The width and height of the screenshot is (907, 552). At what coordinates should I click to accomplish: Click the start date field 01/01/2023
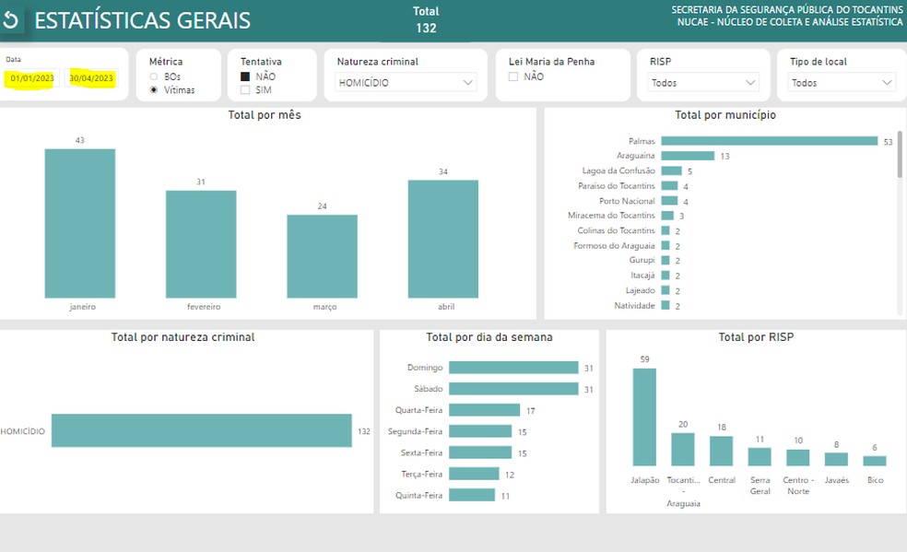click(33, 78)
